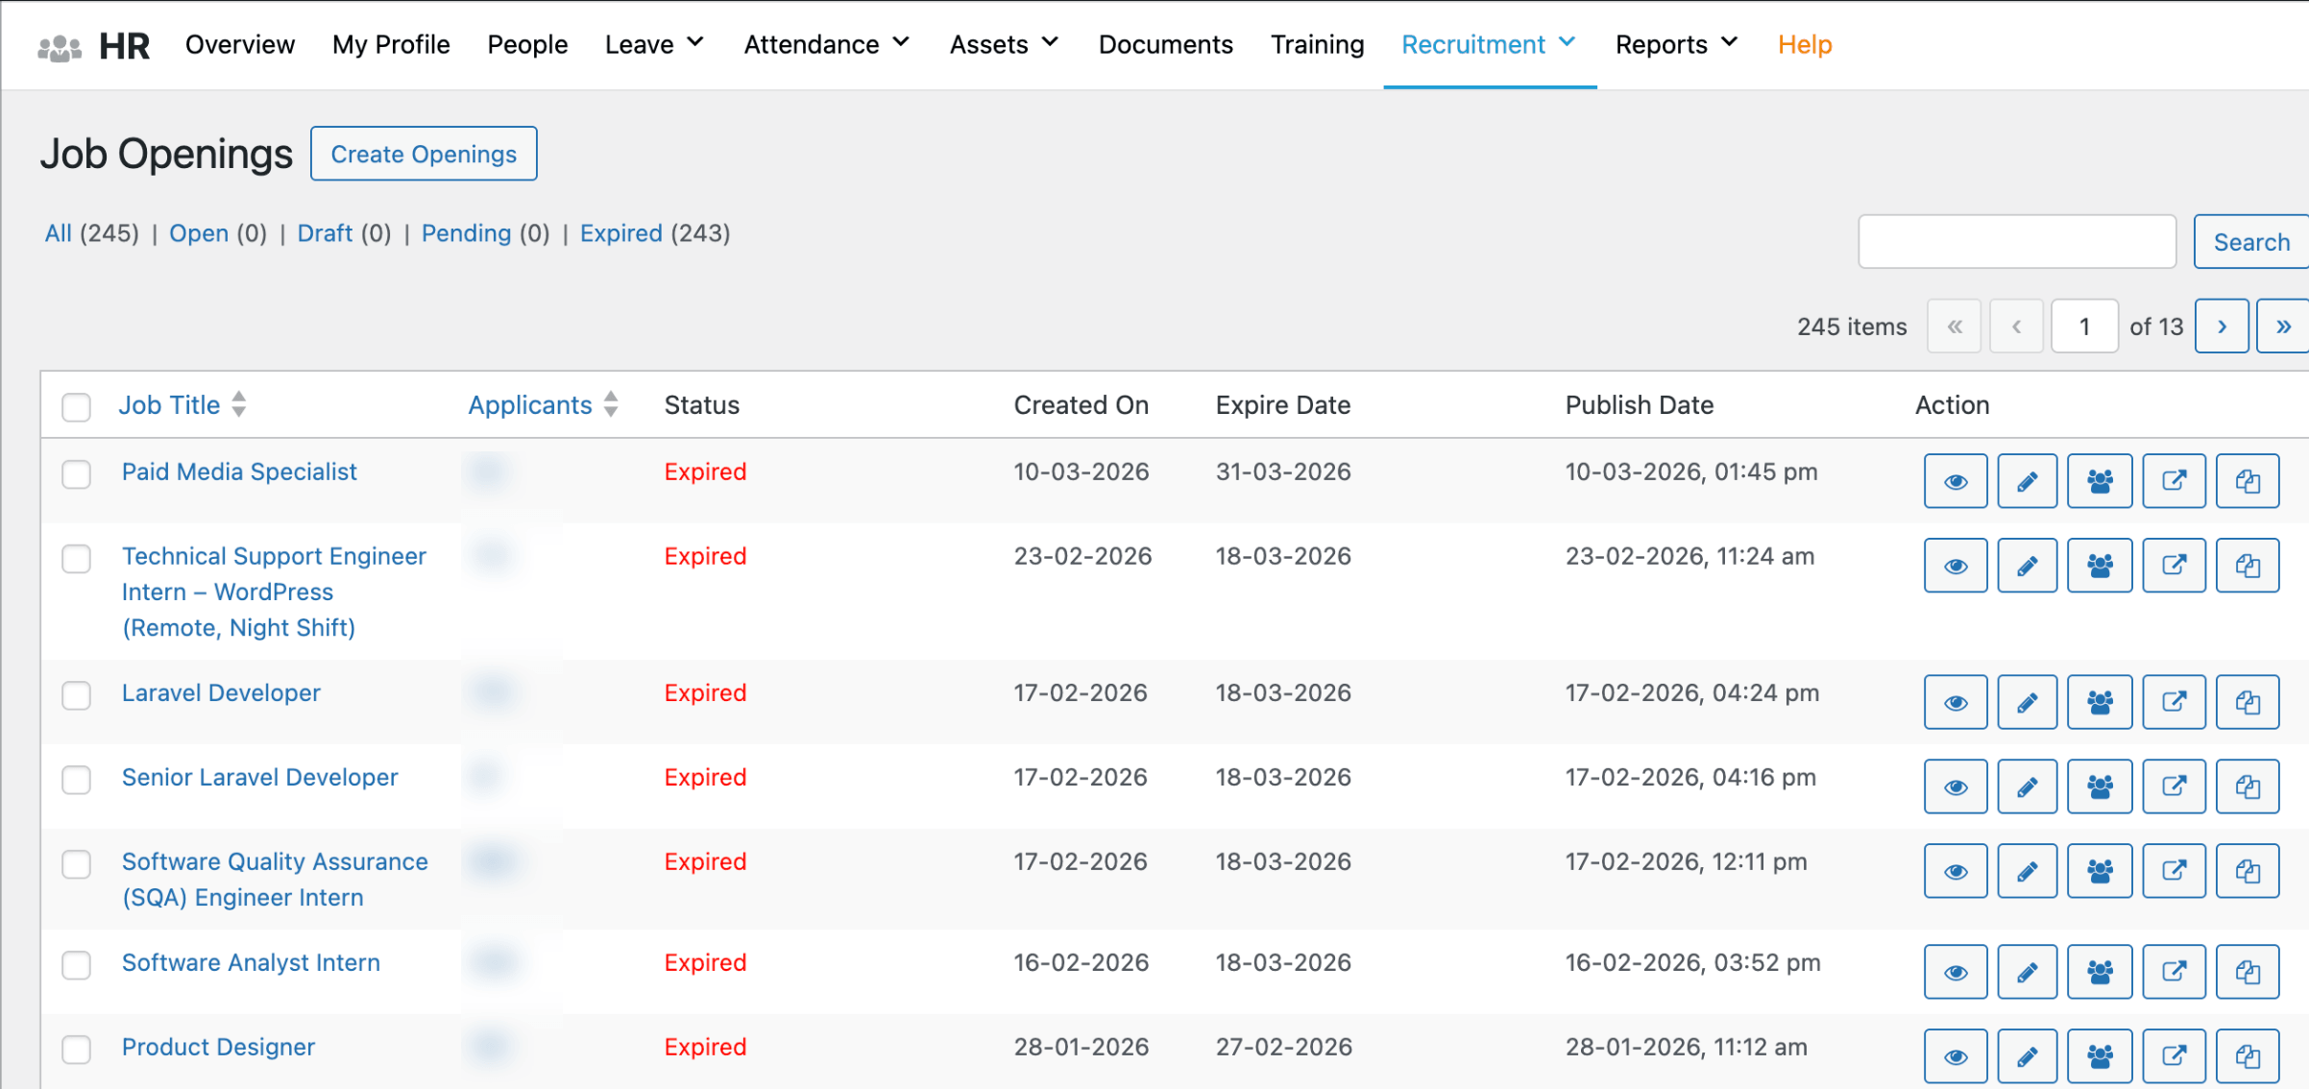
Task: Select the Product Designer row checkbox
Action: click(x=76, y=1049)
